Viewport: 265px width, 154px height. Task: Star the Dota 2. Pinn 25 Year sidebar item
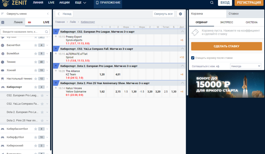(x=42, y=120)
